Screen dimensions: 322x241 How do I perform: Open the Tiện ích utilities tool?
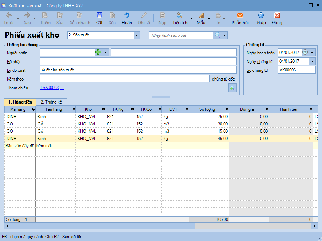coord(180,16)
